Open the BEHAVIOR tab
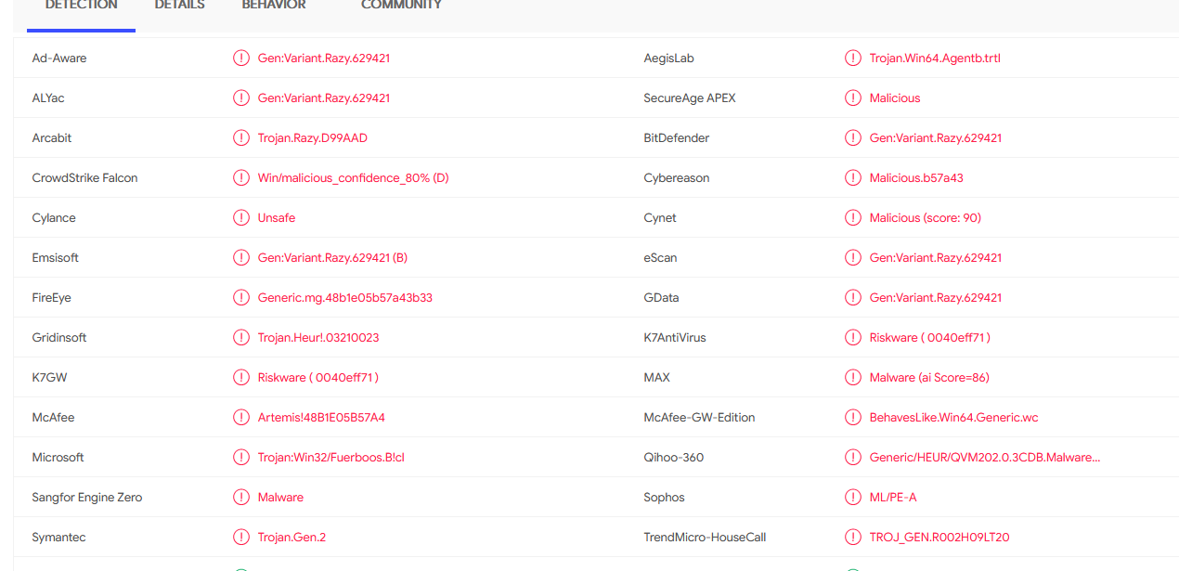This screenshot has width=1179, height=571. coord(274,6)
